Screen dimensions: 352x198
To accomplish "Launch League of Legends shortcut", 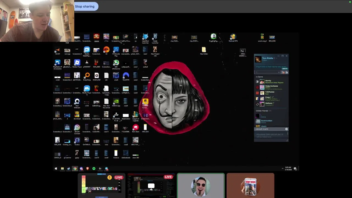I will click(x=136, y=116).
